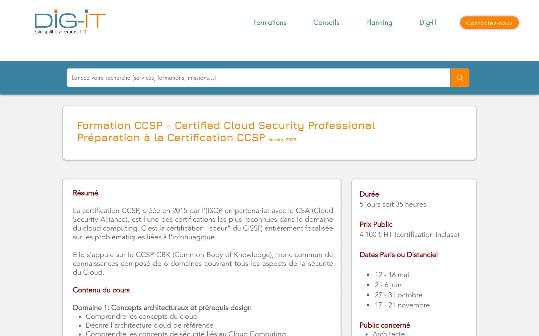Click the 'Version 2025' label

282,140
